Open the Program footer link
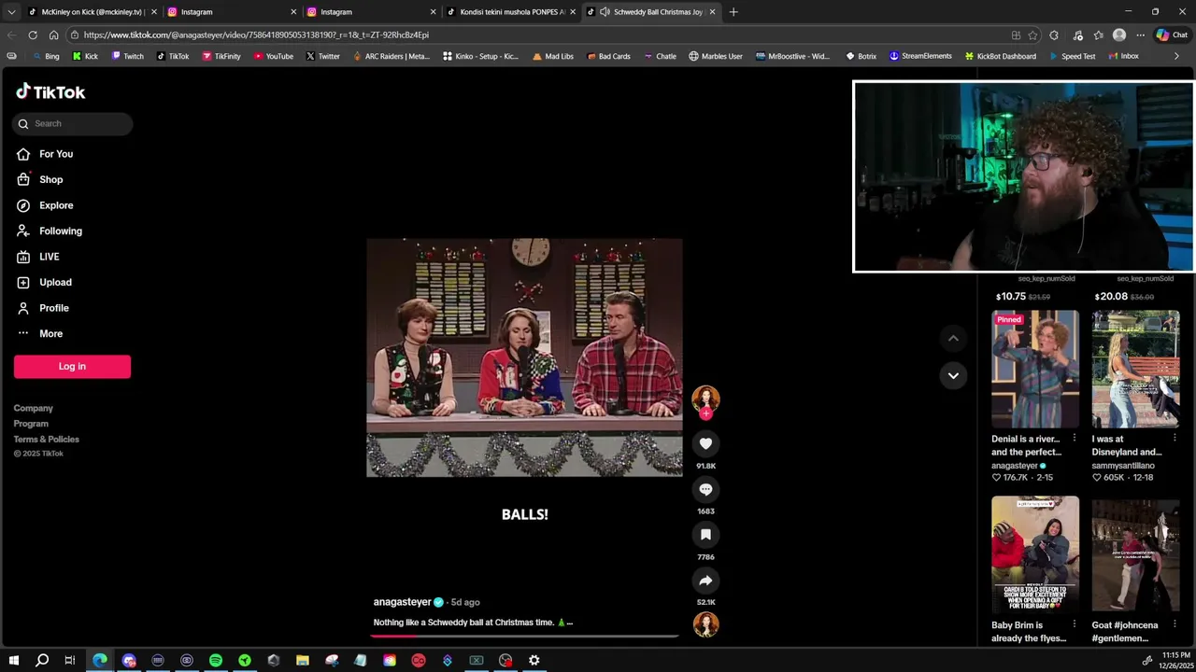Viewport: 1196px width, 672px height. (31, 424)
